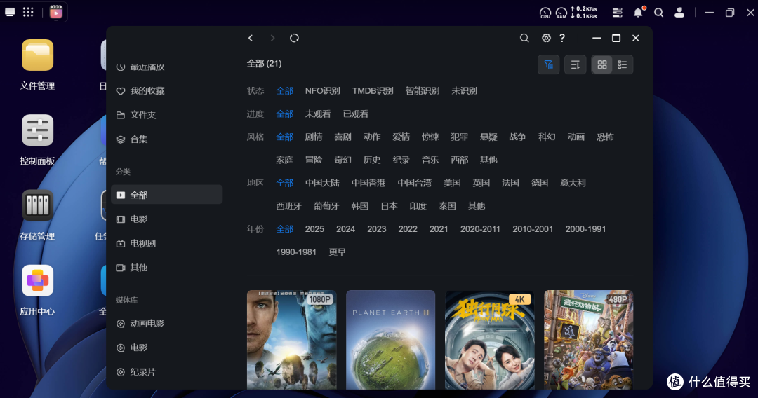The height and width of the screenshot is (398, 758).
Task: Open notifications bell
Action: [639, 12]
